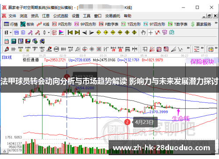Expand the 日 period dropdown arrow
This screenshot has width=219, height=159.
tap(11, 33)
